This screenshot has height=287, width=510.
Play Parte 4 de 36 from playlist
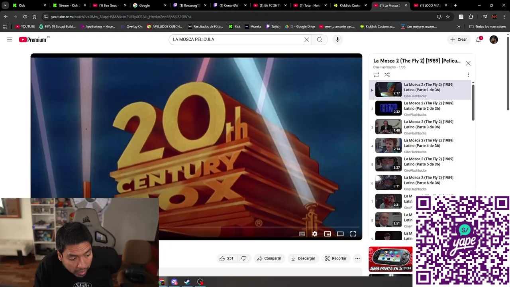[x=421, y=145]
